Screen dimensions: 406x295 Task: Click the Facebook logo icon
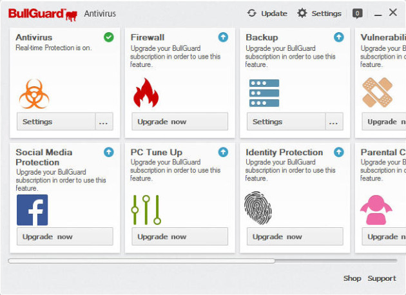pyautogui.click(x=32, y=210)
